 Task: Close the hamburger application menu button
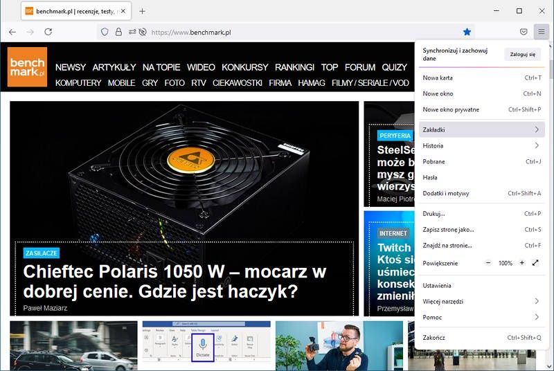coord(542,32)
